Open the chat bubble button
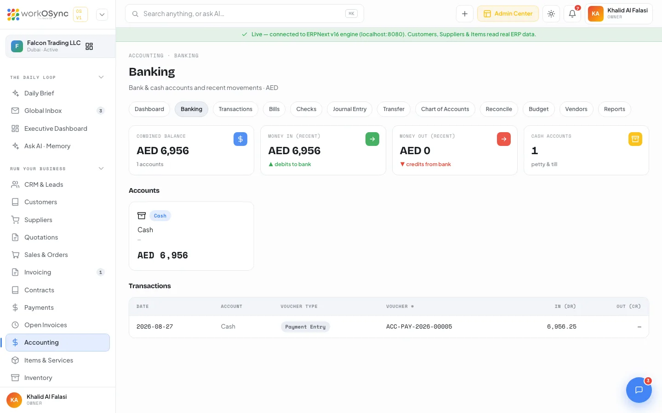The image size is (662, 413). point(639,390)
